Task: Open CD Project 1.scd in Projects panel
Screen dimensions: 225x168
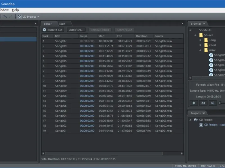Action: [214, 125]
